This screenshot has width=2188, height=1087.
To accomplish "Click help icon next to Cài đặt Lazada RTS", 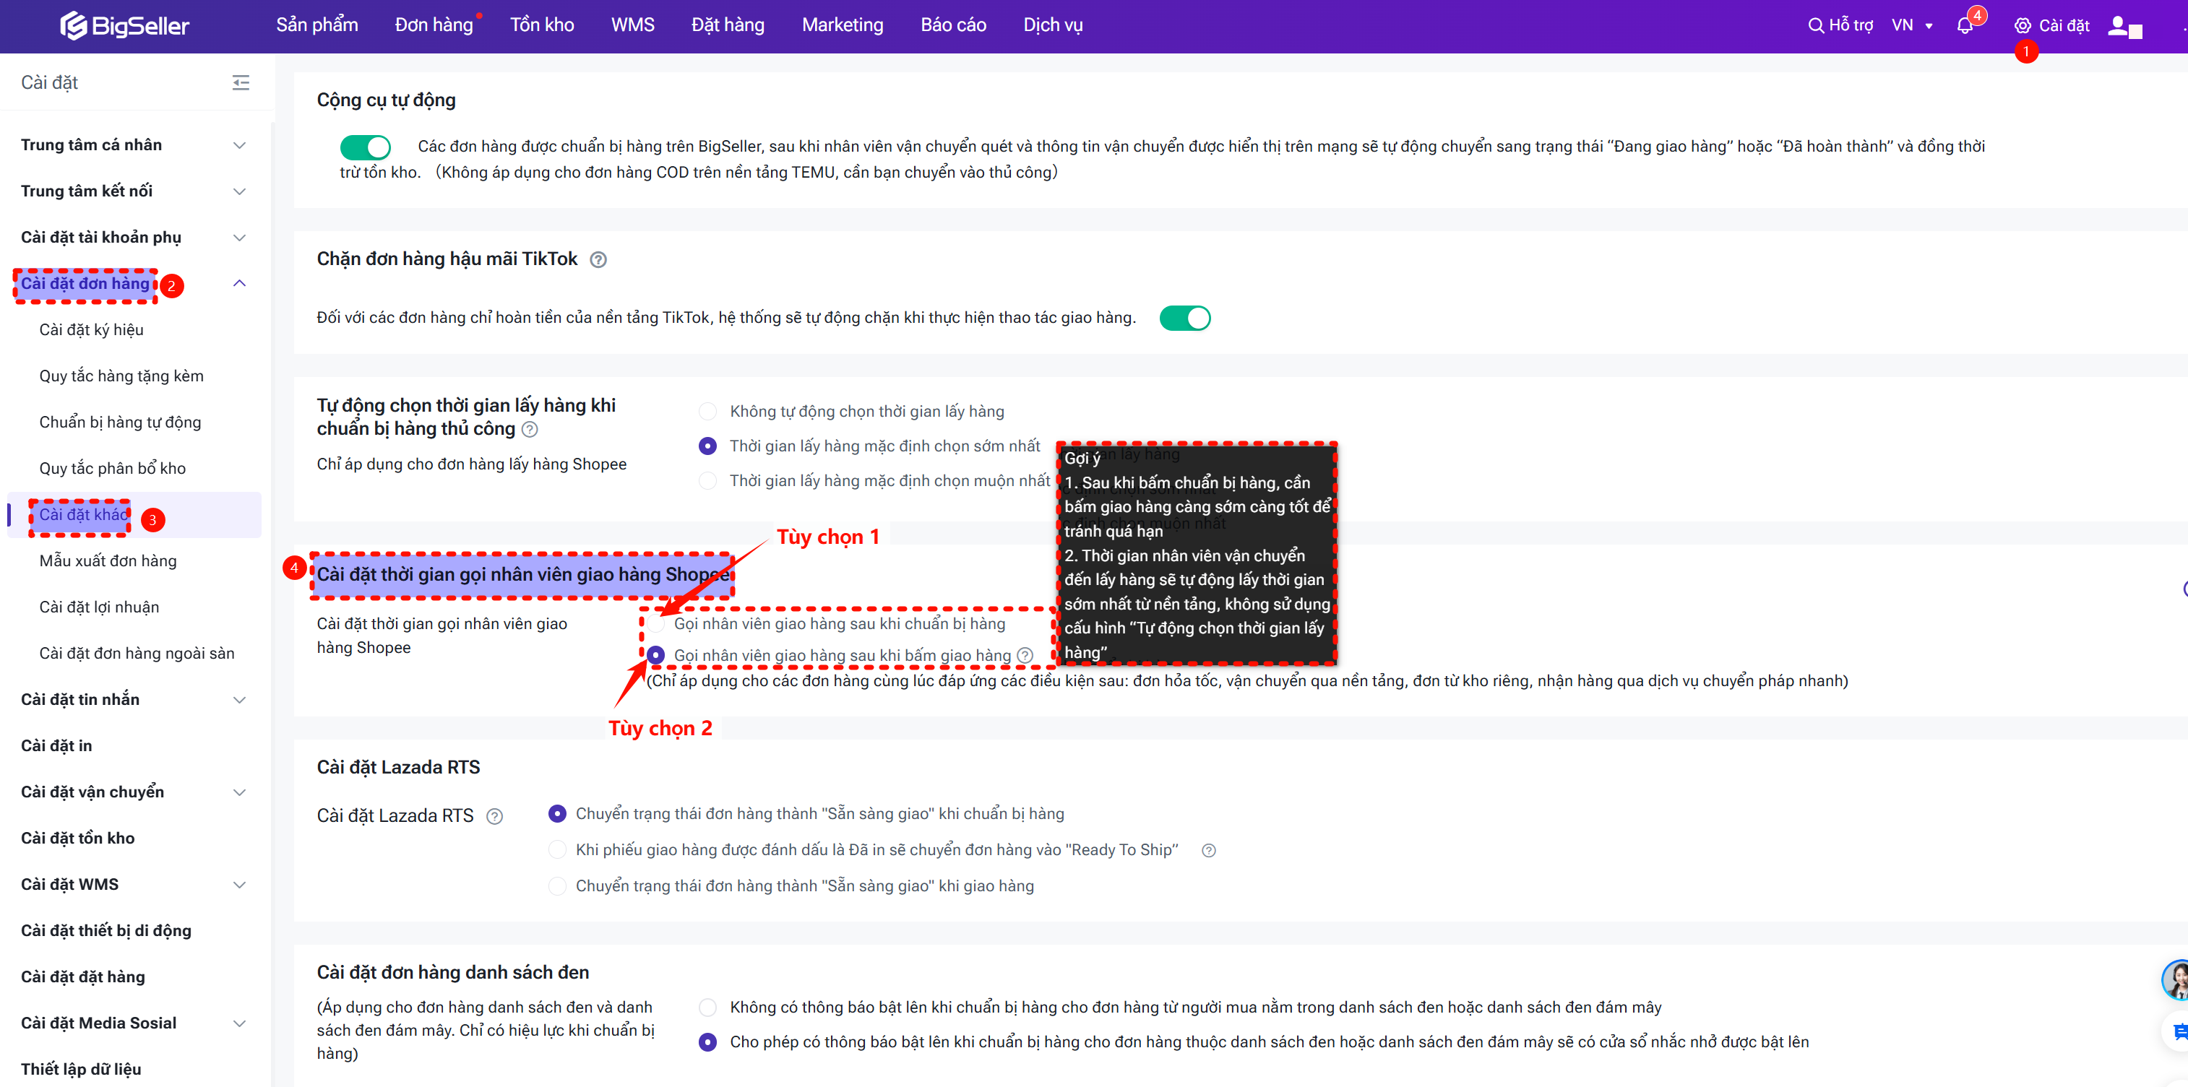I will point(494,816).
